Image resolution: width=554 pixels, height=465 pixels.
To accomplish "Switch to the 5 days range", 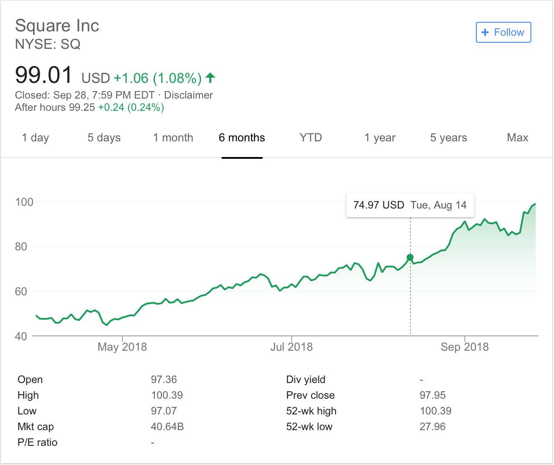I will pyautogui.click(x=104, y=138).
